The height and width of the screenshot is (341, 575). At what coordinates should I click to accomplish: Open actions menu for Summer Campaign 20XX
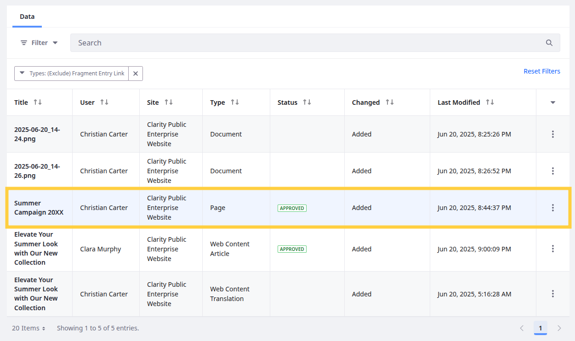[x=552, y=208]
